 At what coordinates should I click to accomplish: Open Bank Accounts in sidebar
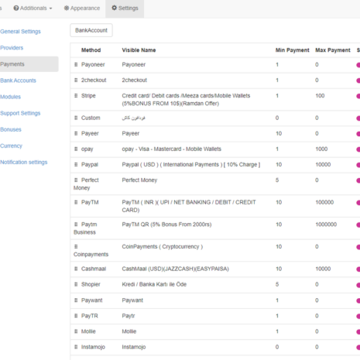coord(18,81)
